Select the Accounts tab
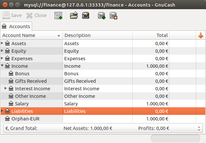Viewport: 206px width, 143px height. pos(16,27)
